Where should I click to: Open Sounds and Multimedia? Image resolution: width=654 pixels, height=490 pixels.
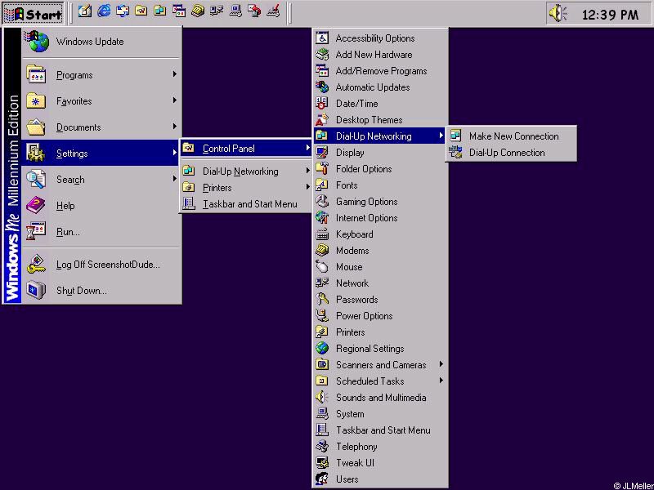point(380,398)
